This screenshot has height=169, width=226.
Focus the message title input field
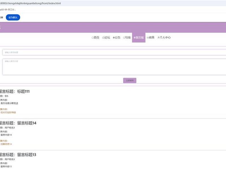(x=114, y=52)
